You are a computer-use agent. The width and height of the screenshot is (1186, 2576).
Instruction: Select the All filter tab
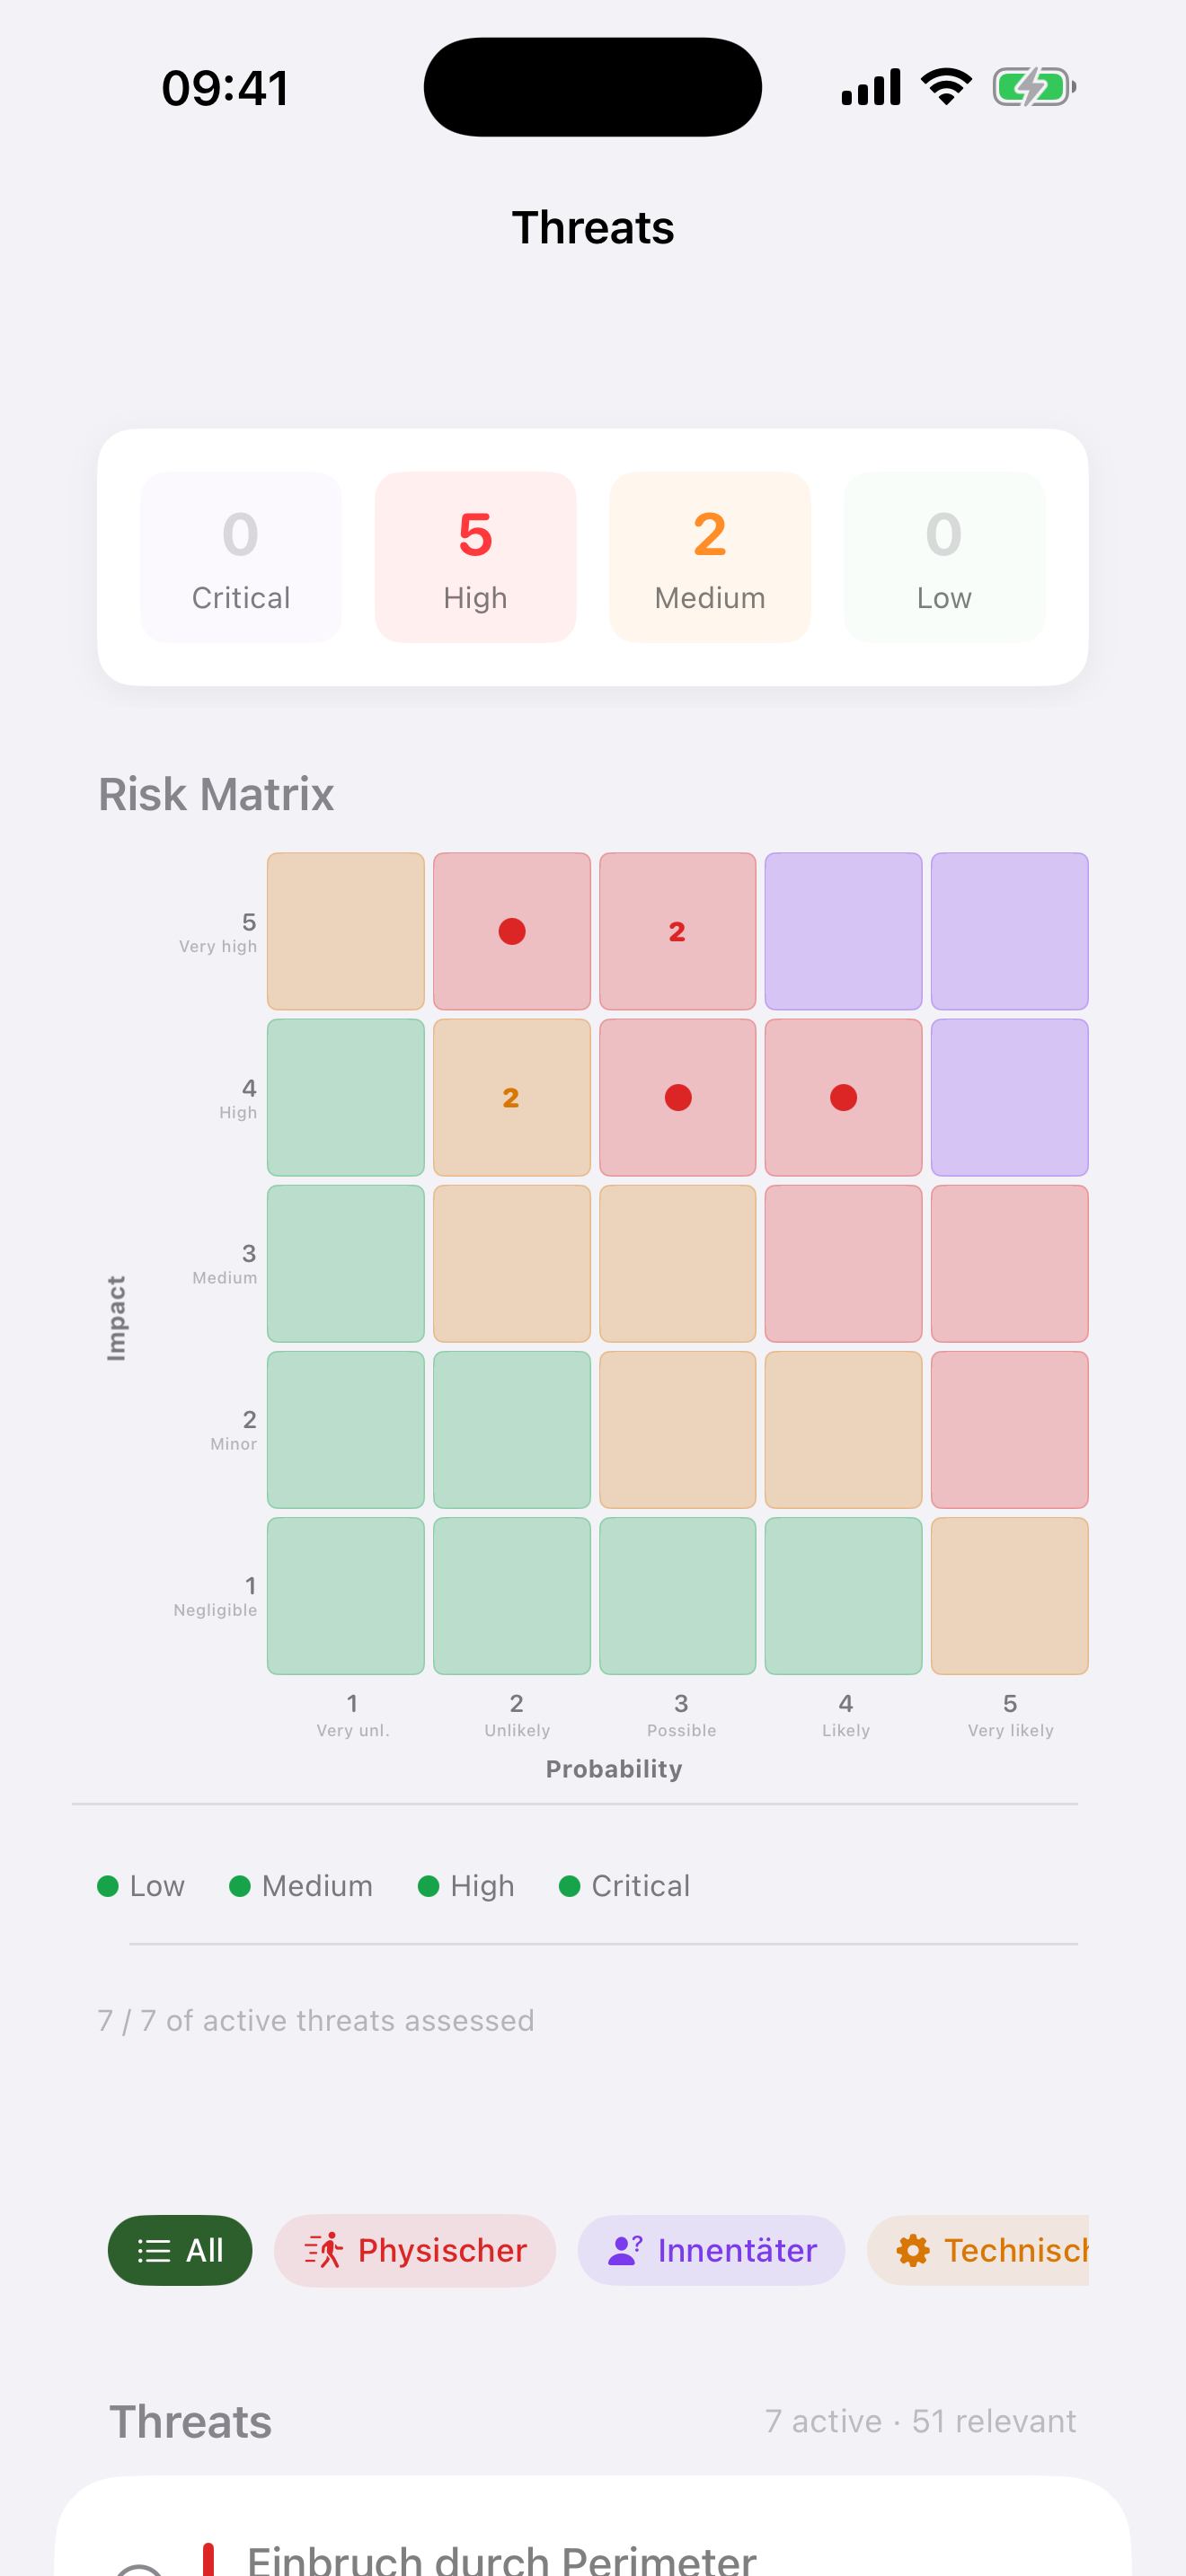pos(180,2250)
